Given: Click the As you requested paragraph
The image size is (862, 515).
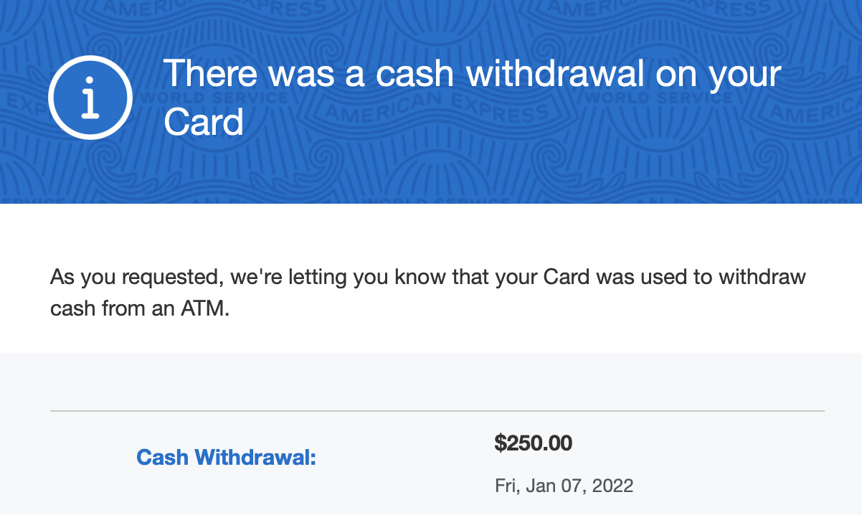Looking at the screenshot, I should [x=428, y=293].
